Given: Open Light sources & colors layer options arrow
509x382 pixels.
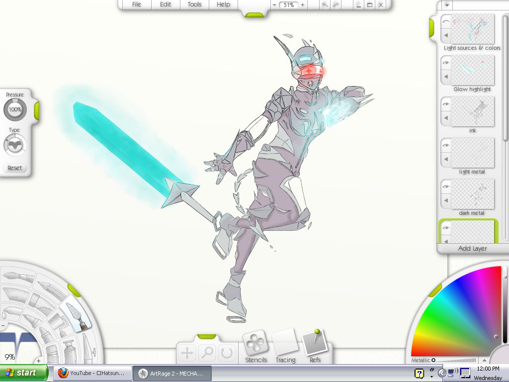Looking at the screenshot, I should click(x=446, y=35).
